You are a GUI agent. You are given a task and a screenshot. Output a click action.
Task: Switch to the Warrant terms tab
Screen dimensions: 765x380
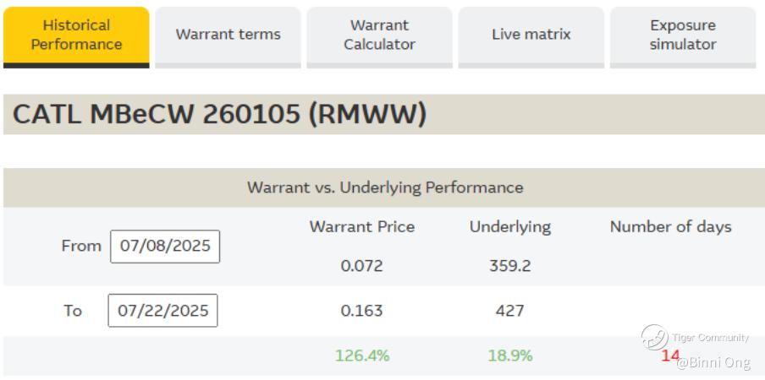(x=228, y=35)
